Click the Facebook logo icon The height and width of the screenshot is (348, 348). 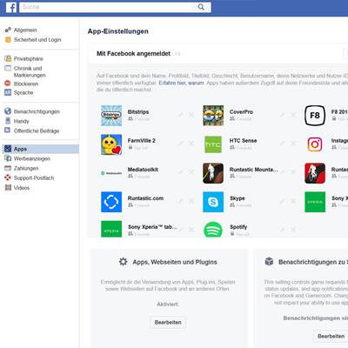click(x=11, y=7)
